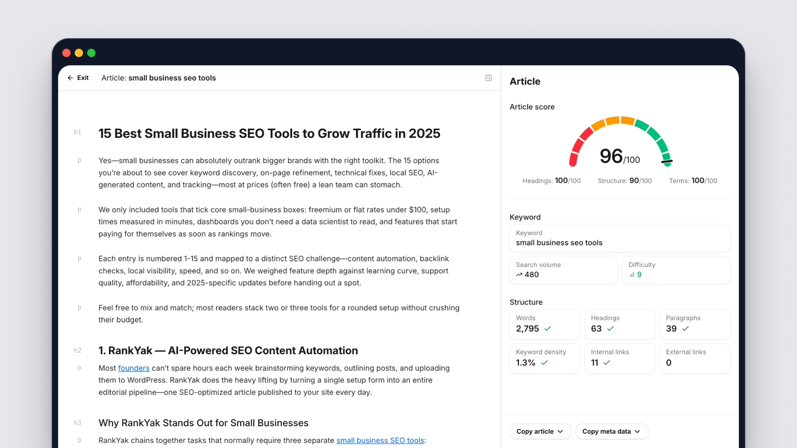This screenshot has width=797, height=448.
Task: Expand the Copy meta data dropdown
Action: (x=611, y=431)
